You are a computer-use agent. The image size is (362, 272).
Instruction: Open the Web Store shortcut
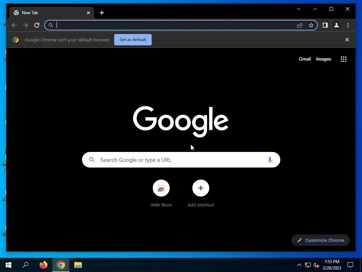pos(161,193)
